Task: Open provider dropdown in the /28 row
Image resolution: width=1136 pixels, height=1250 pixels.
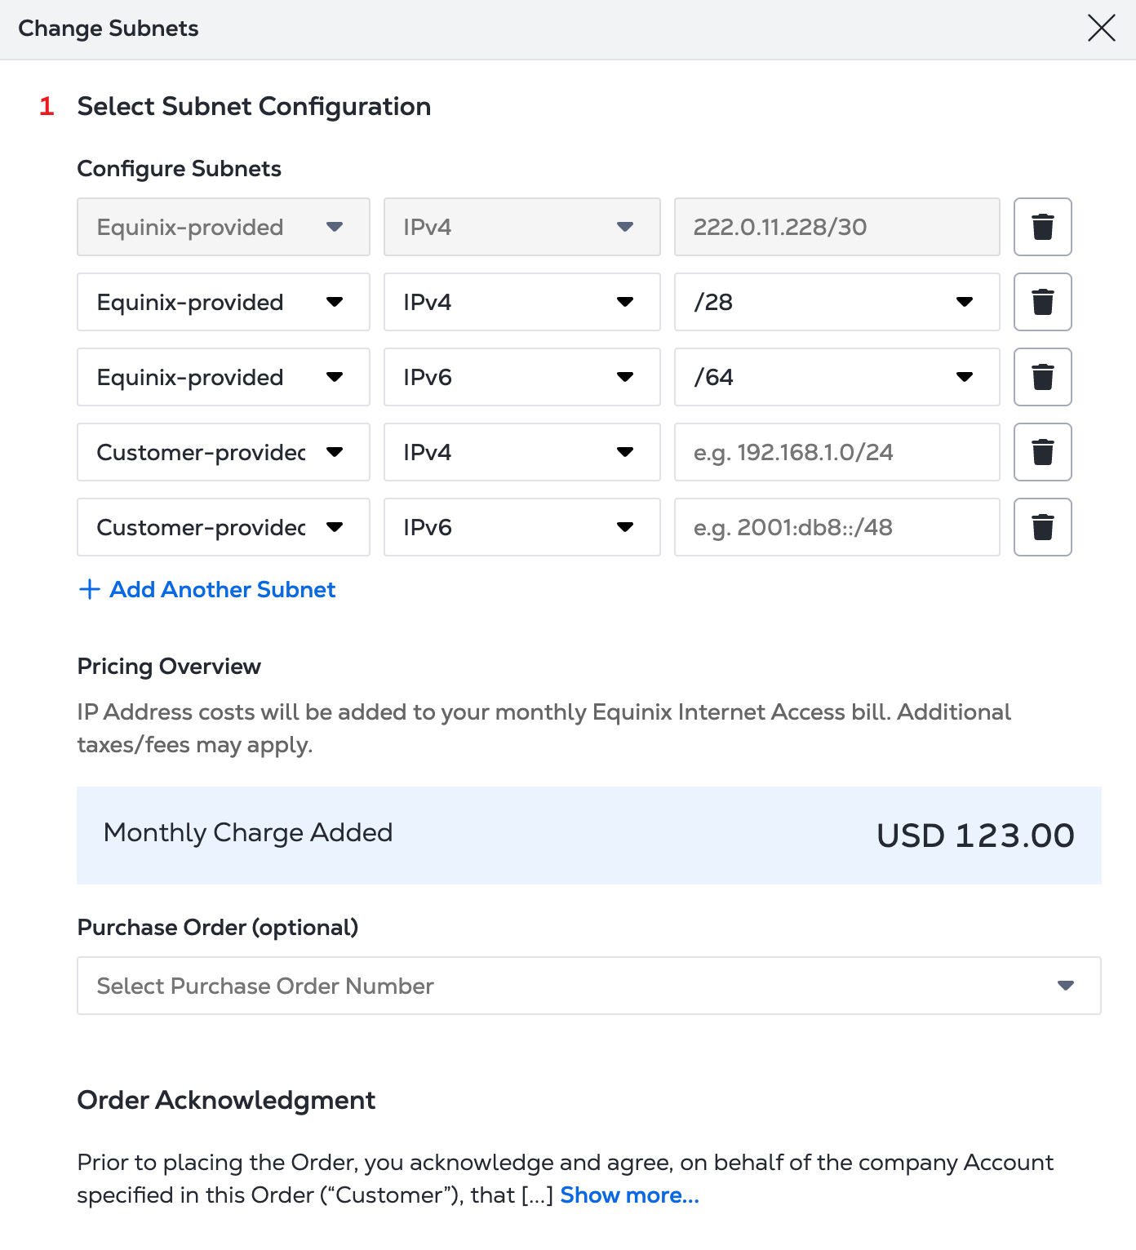Action: [223, 302]
